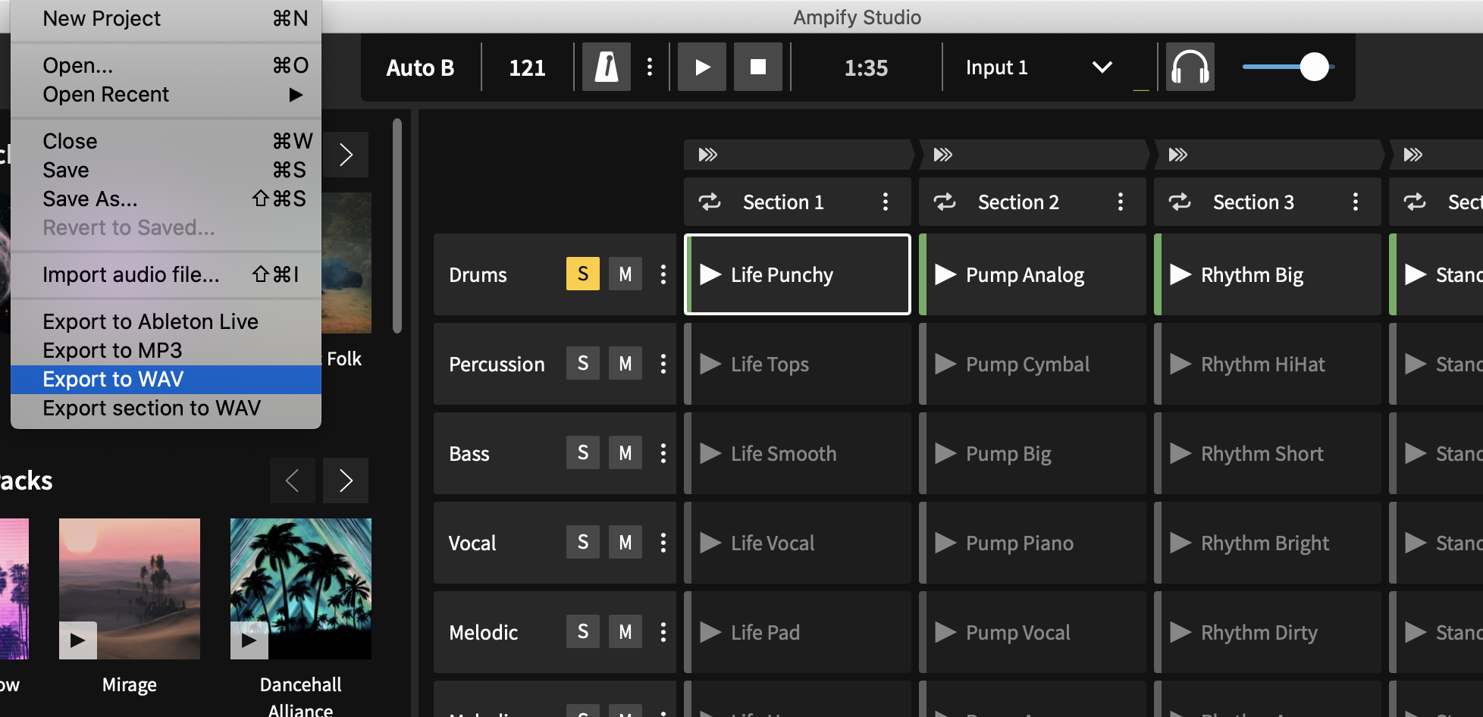Solo the Percussion track
1483x717 pixels.
tap(583, 363)
